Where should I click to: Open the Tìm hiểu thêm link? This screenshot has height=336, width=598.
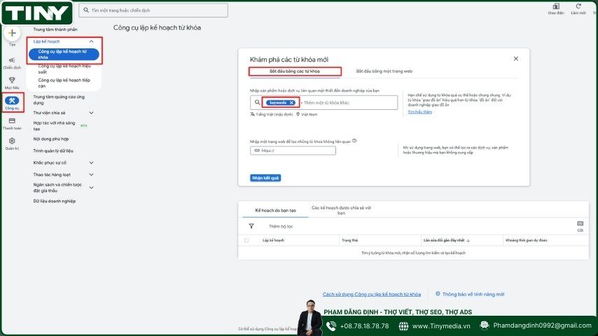point(419,112)
